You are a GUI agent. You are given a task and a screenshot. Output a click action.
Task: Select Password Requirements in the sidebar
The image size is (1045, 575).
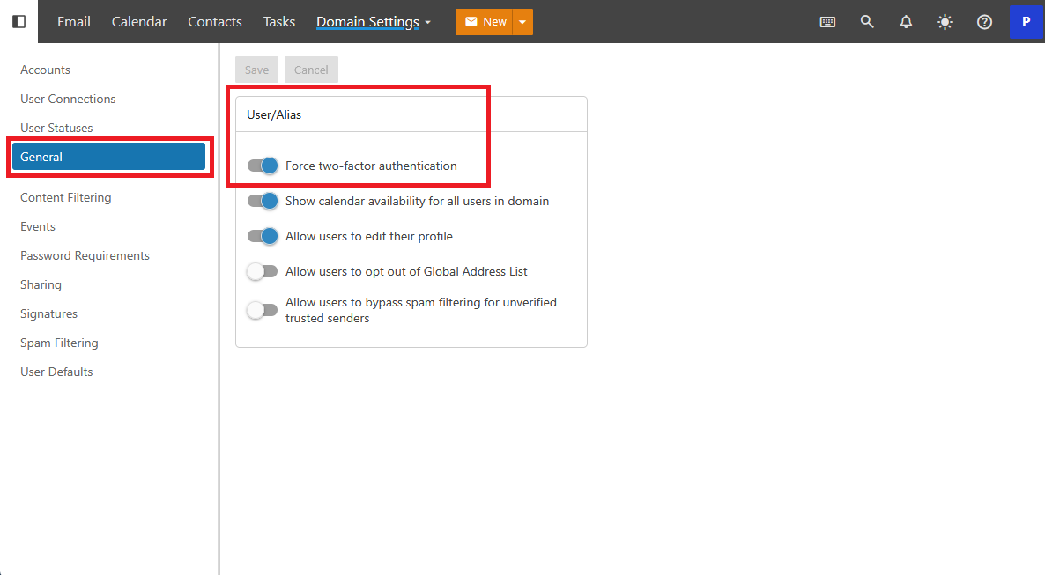pos(85,255)
